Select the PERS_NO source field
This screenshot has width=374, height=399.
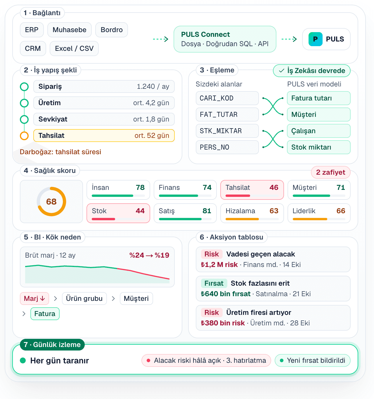click(x=227, y=147)
